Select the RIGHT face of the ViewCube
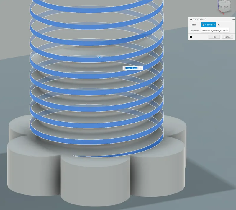 click(226, 7)
